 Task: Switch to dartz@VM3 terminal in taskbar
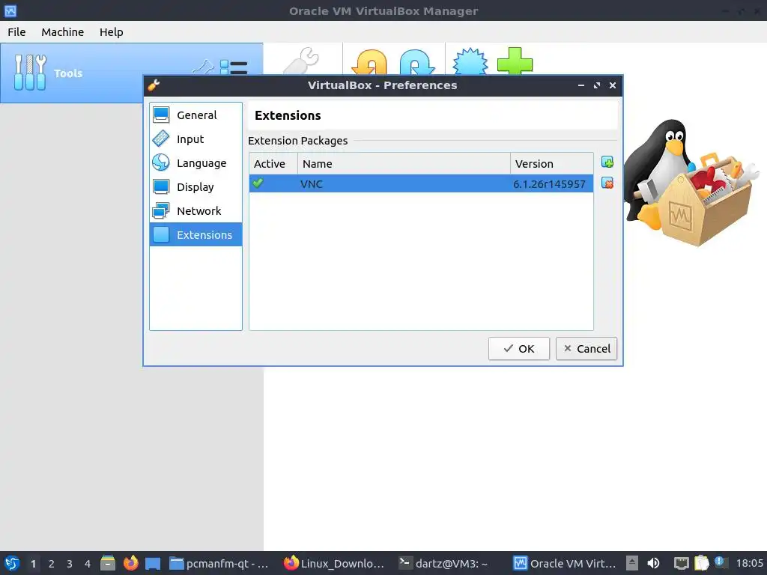click(443, 563)
